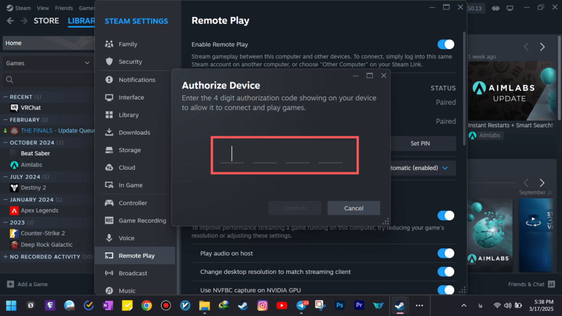Toggle Play audio on host

click(x=446, y=253)
